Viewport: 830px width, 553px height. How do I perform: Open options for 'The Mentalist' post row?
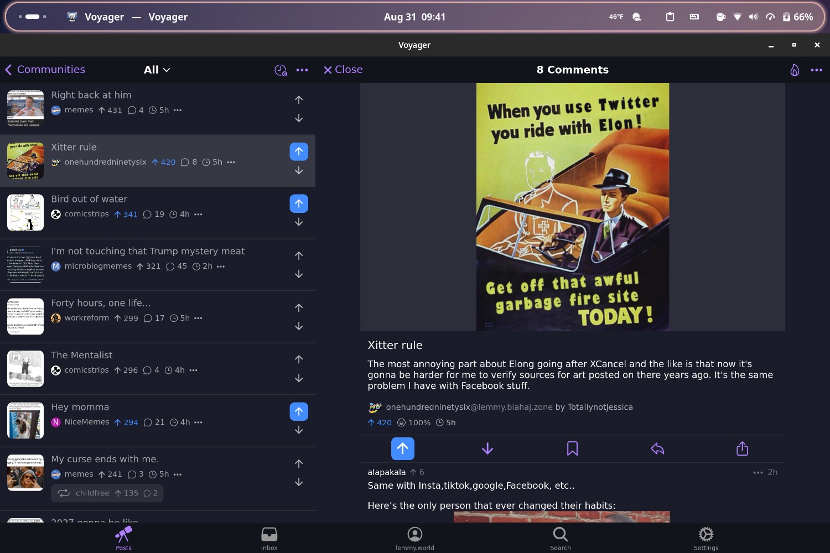193,370
